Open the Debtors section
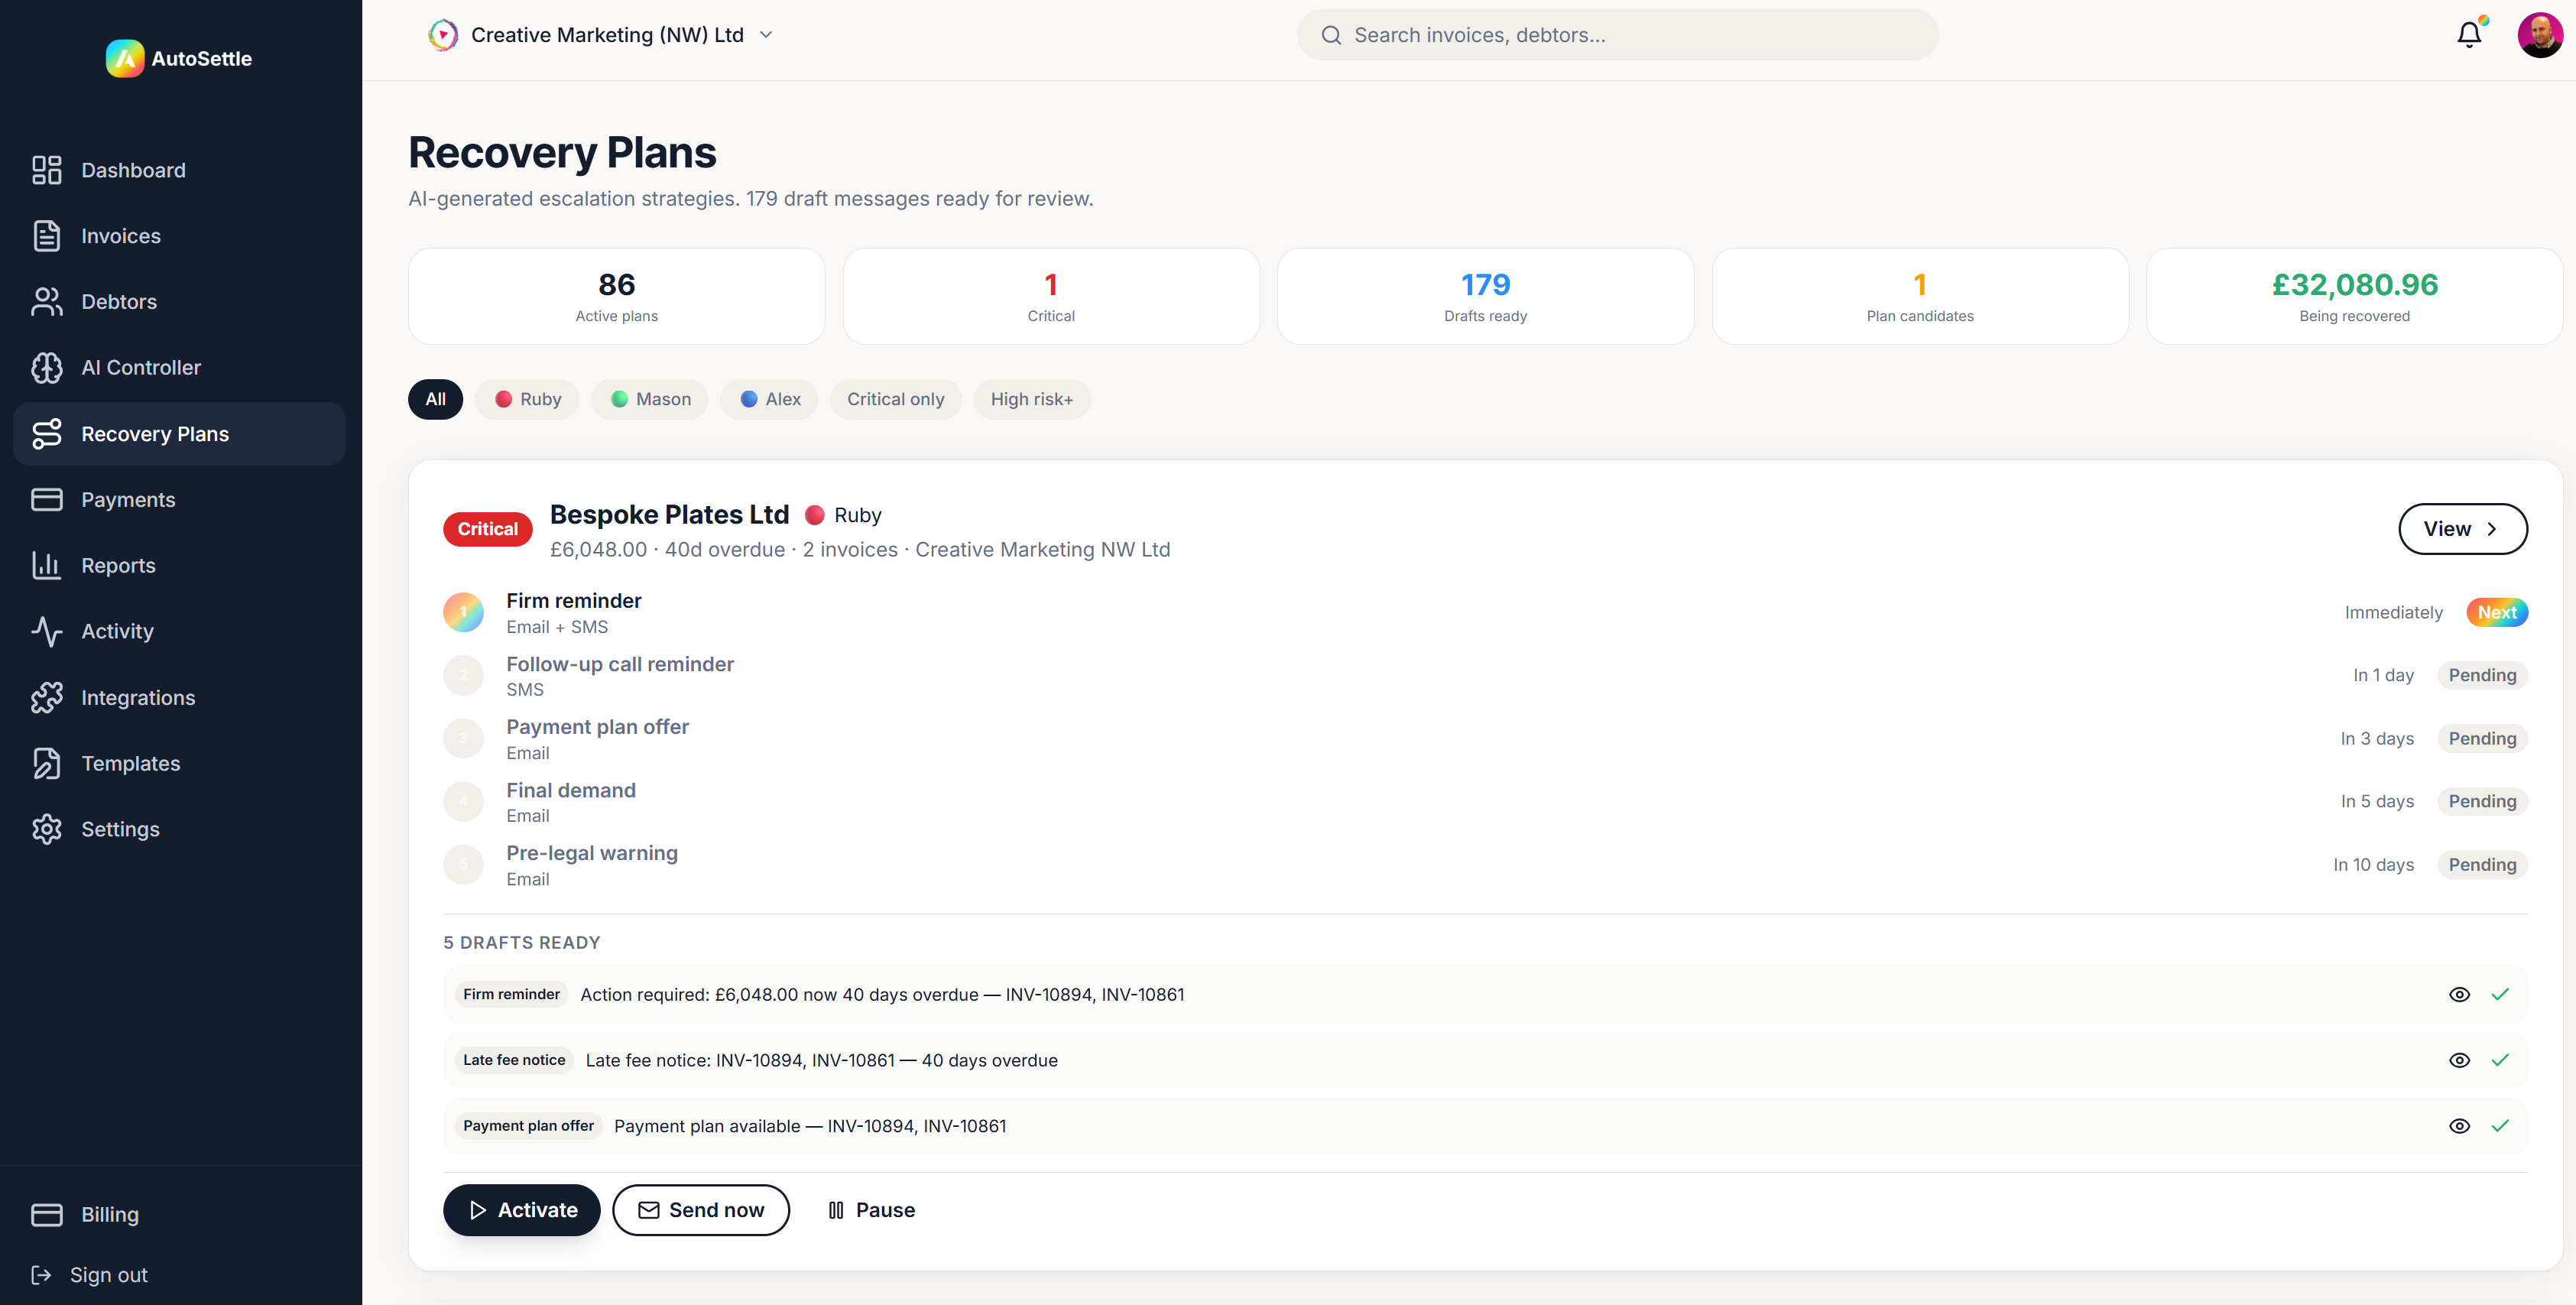Viewport: 2576px width, 1305px height. click(118, 301)
